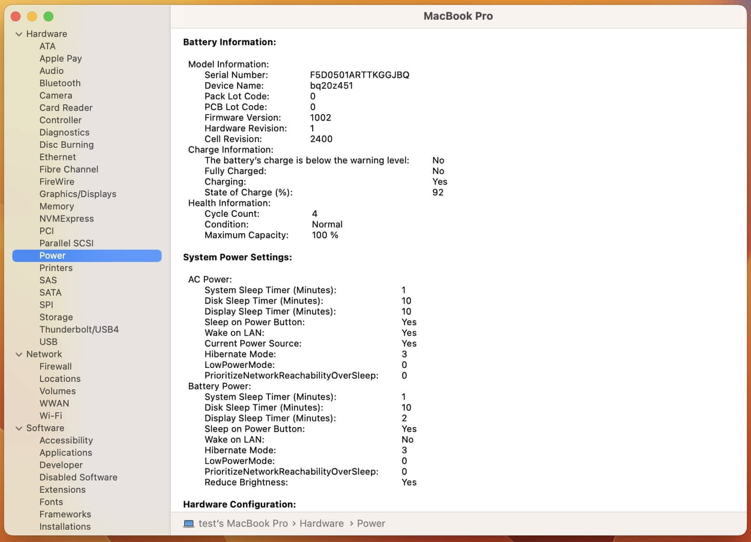Image resolution: width=751 pixels, height=542 pixels.
Task: Open the SATA section
Action: click(x=50, y=292)
